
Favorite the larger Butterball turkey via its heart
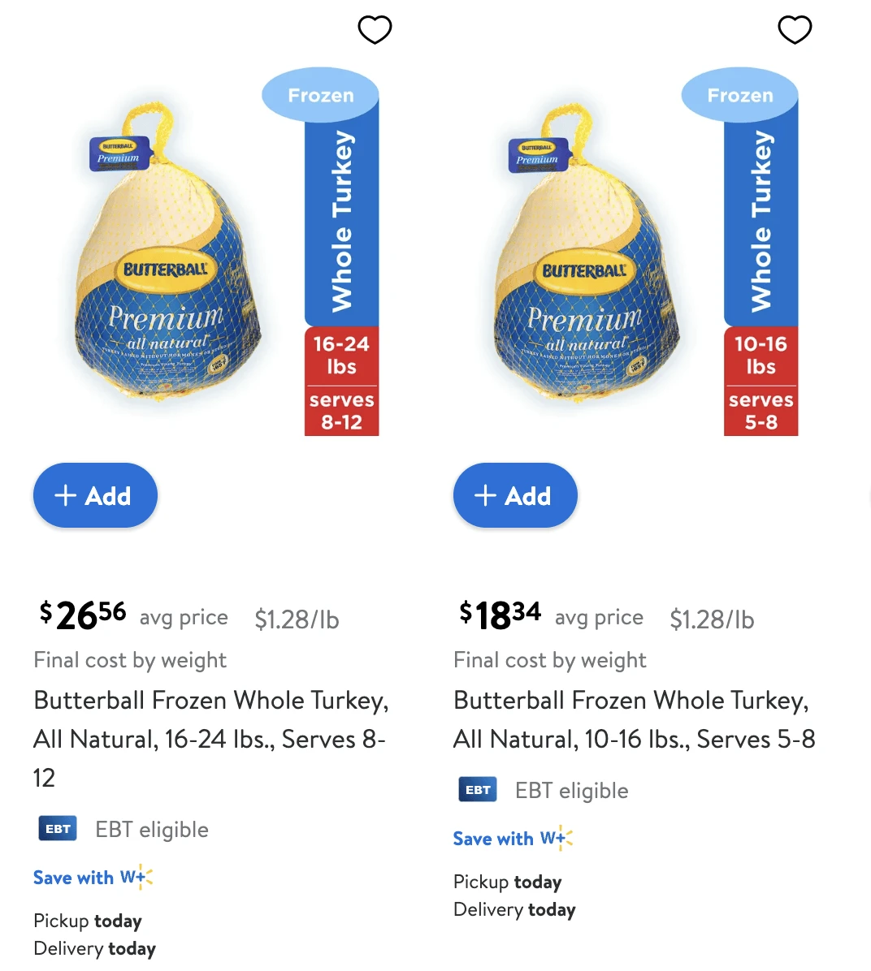(375, 30)
